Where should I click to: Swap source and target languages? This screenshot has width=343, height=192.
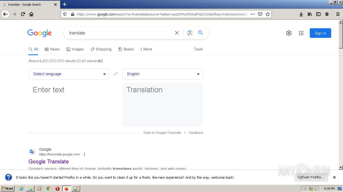pyautogui.click(x=115, y=74)
